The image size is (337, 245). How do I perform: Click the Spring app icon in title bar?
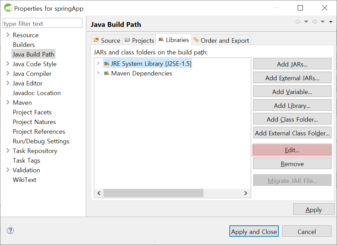click(x=8, y=8)
